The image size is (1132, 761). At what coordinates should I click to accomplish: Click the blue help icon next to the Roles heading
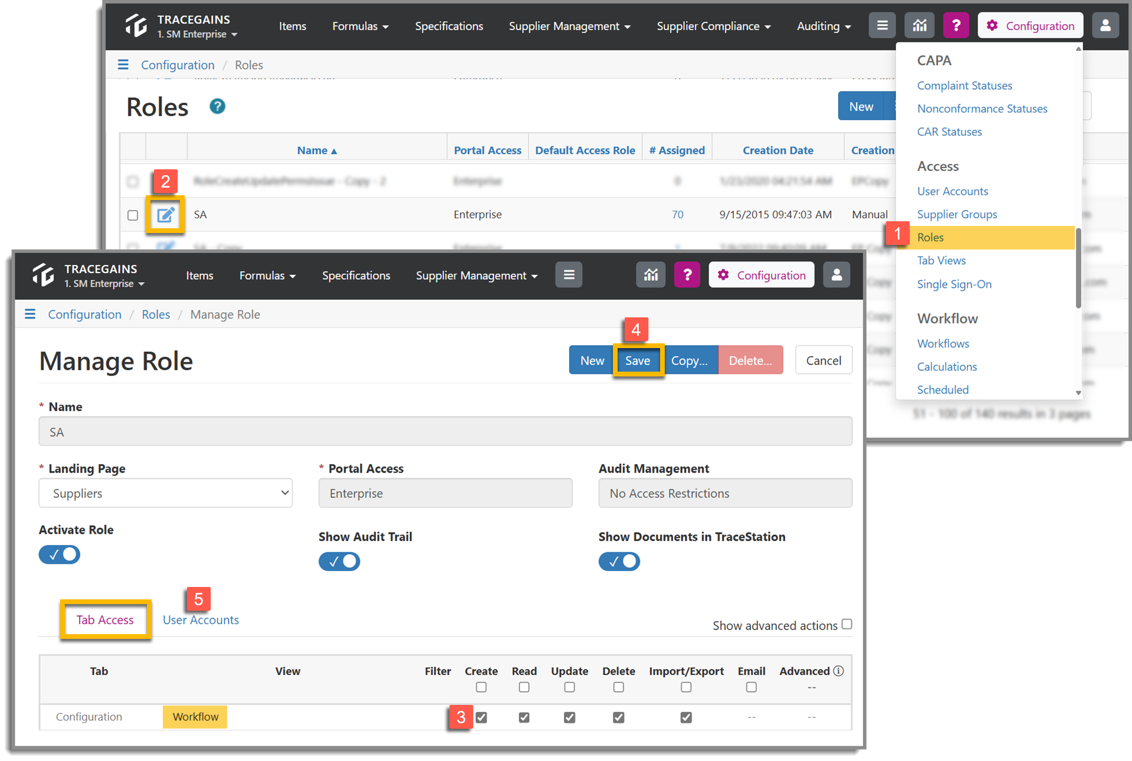(217, 106)
